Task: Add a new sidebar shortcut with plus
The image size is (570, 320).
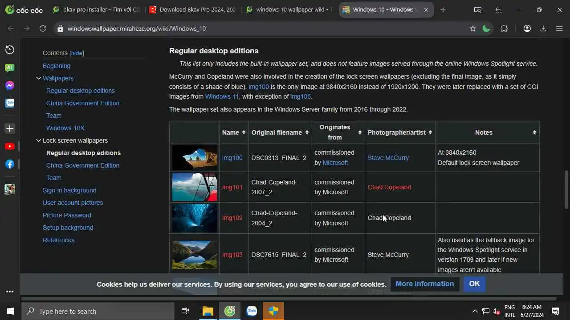Action: tap(9, 128)
